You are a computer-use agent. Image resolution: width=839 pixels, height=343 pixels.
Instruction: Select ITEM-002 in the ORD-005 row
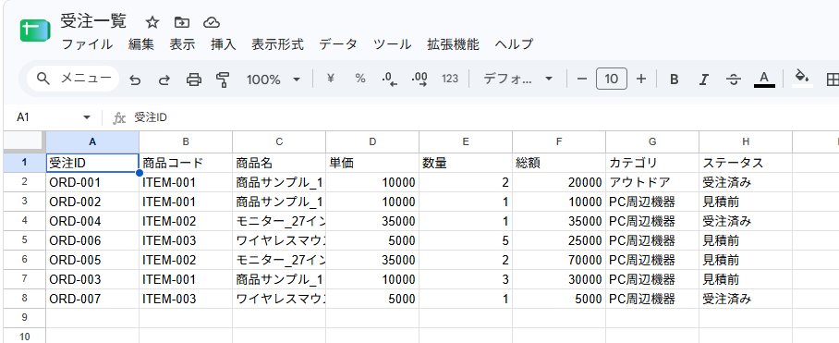[x=186, y=260]
